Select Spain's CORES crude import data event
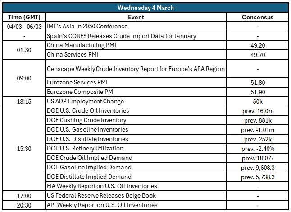This screenshot has width=291, height=212. coord(121,36)
